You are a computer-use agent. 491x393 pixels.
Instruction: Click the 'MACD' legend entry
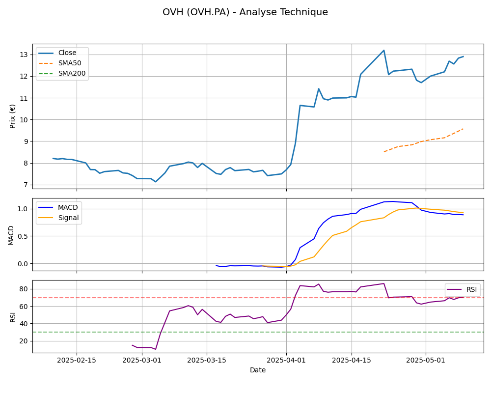pyautogui.click(x=58, y=207)
